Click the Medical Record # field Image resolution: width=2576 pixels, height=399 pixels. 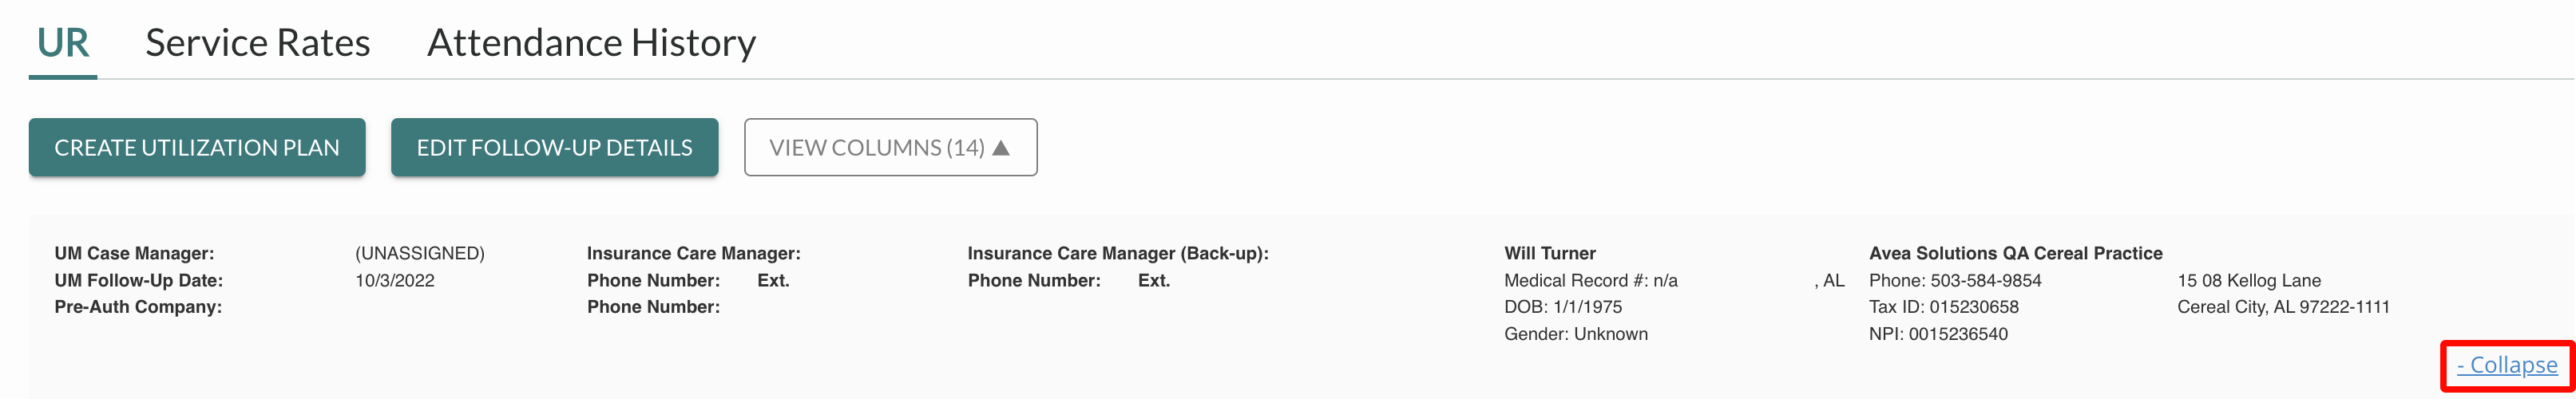point(1590,281)
